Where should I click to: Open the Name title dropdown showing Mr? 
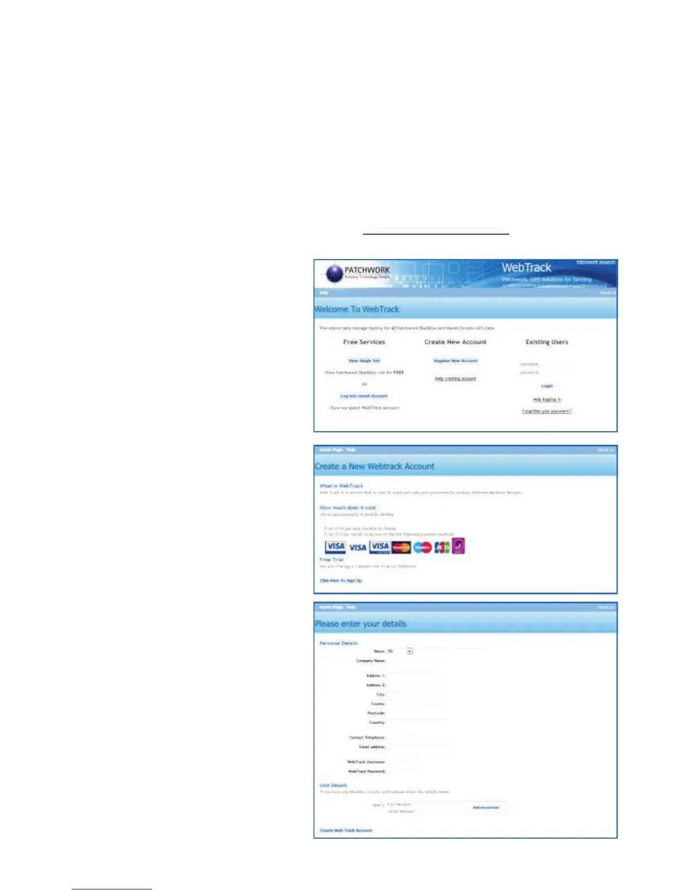400,651
